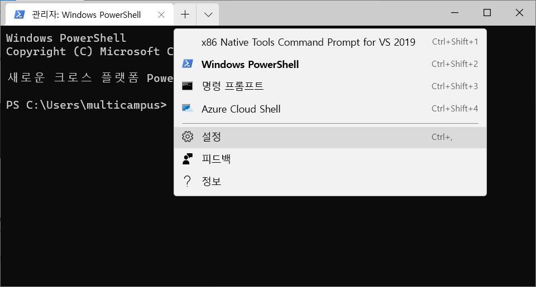The width and height of the screenshot is (536, 287).
Task: Click the Ctrl+Shift+2 shortcut label
Action: [454, 64]
